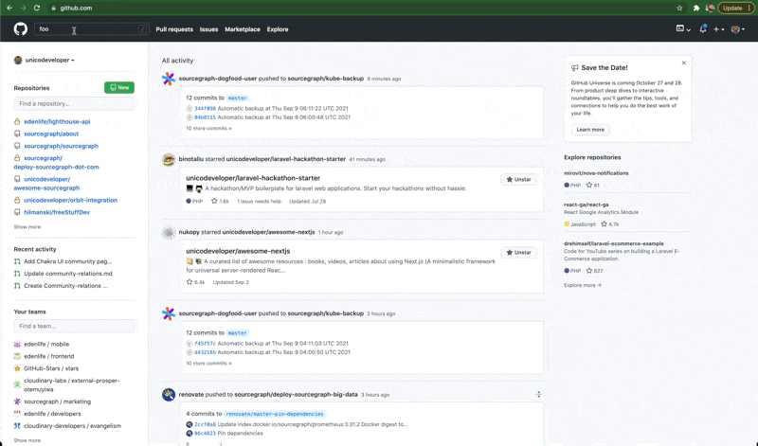Open sourcegraph/about repository
Viewport: 758px width, 446px height.
pos(51,134)
